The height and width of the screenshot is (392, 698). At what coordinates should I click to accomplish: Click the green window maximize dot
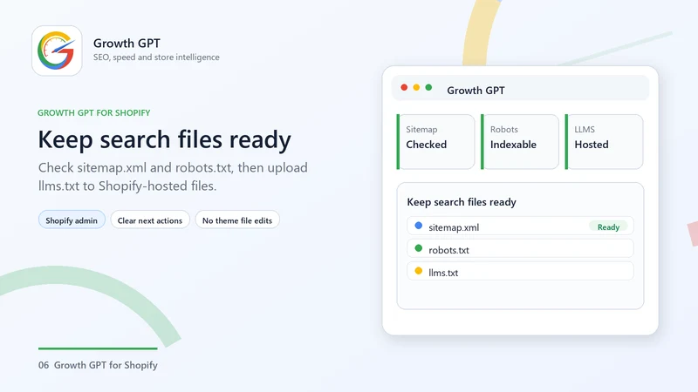(428, 88)
